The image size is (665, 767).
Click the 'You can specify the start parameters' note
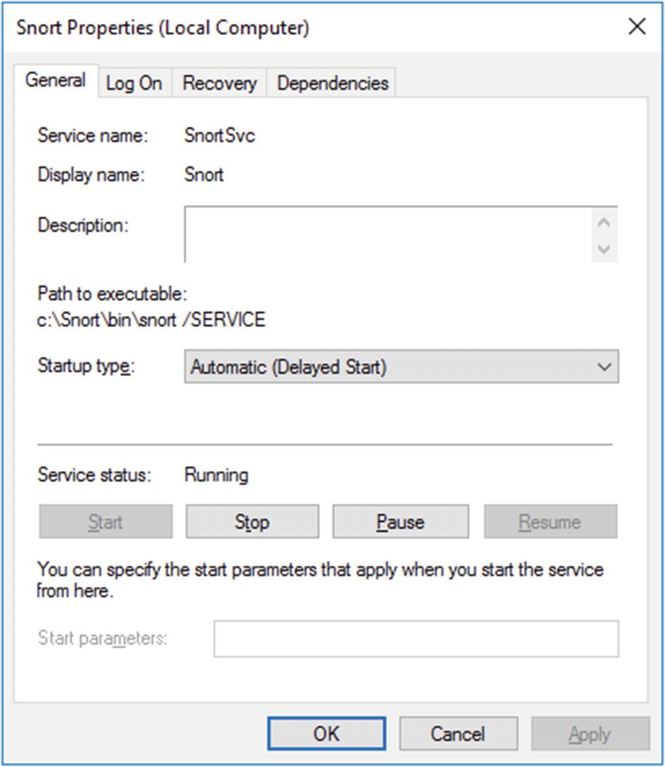(x=320, y=580)
